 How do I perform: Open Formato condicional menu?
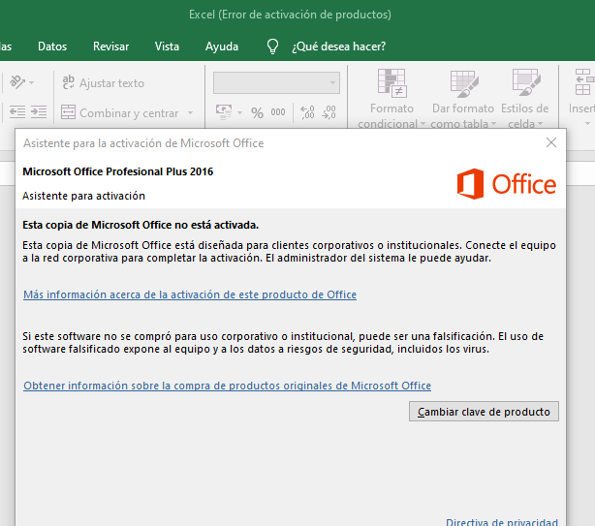(x=391, y=99)
